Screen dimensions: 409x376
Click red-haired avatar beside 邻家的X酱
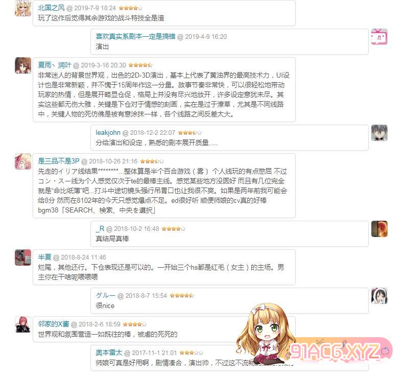pyautogui.click(x=23, y=324)
